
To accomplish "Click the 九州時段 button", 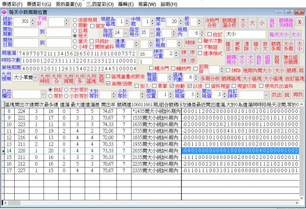I will (44, 78).
